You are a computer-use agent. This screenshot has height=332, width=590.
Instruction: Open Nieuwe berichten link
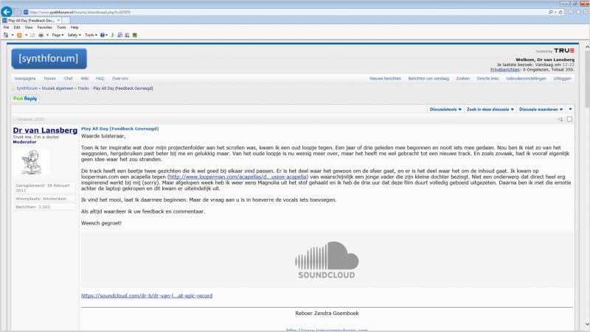(385, 79)
